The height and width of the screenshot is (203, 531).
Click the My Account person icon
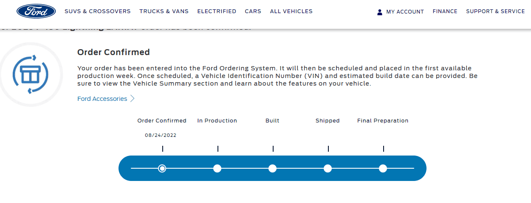point(380,12)
